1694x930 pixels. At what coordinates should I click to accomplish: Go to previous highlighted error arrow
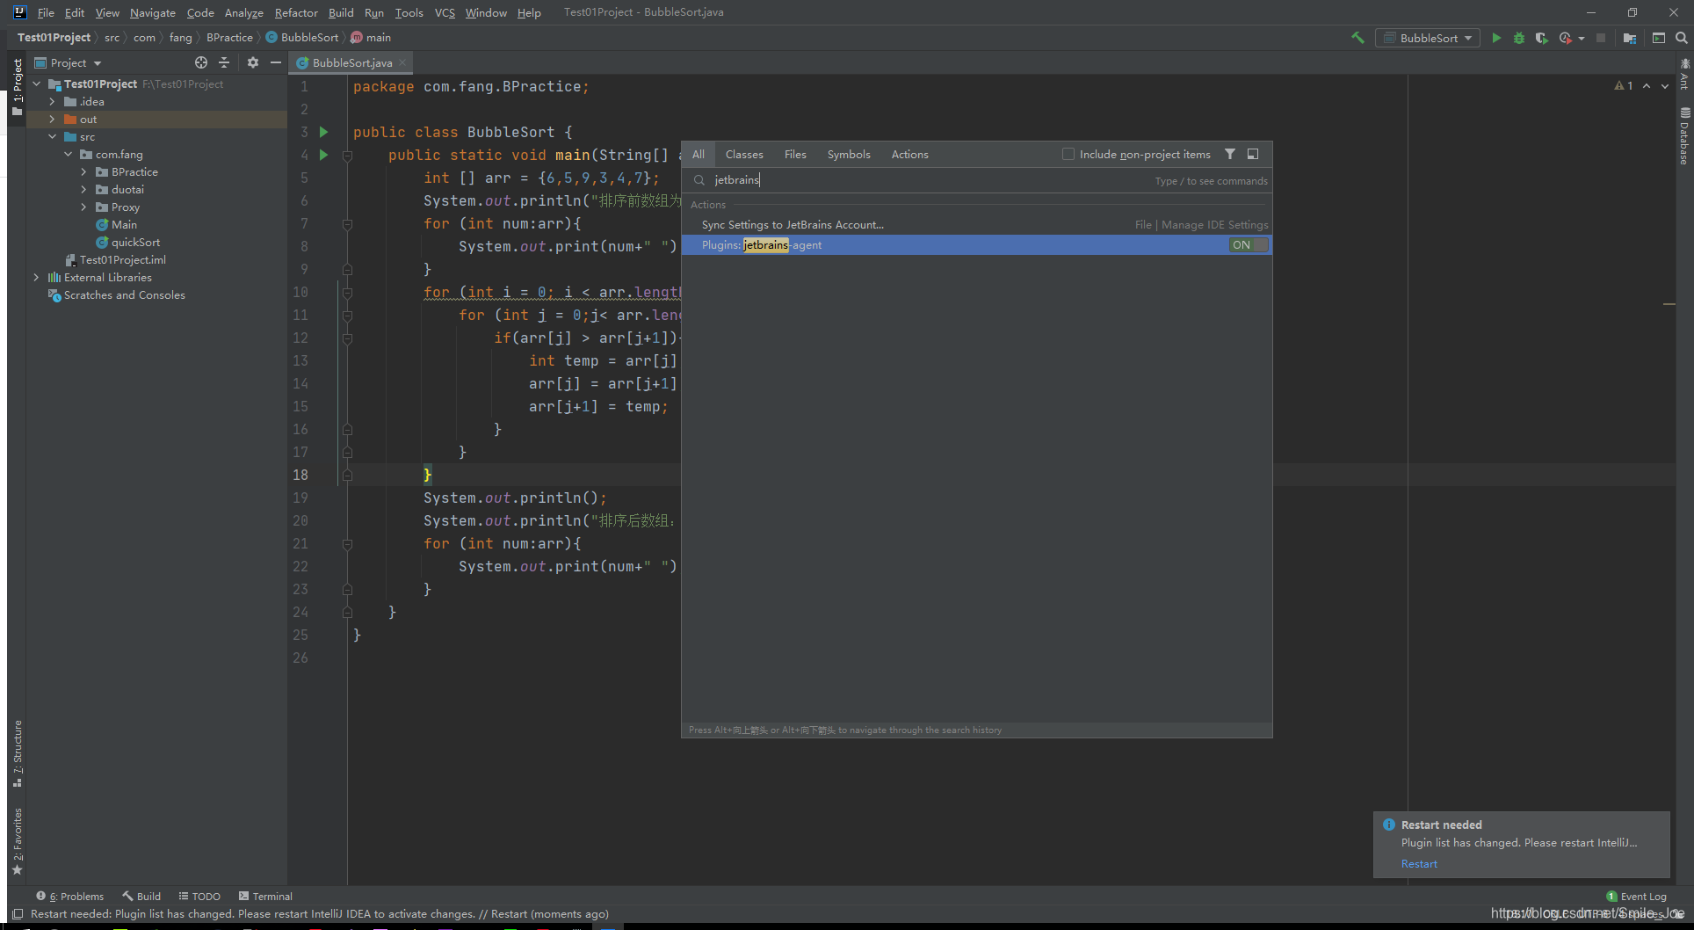1647,85
